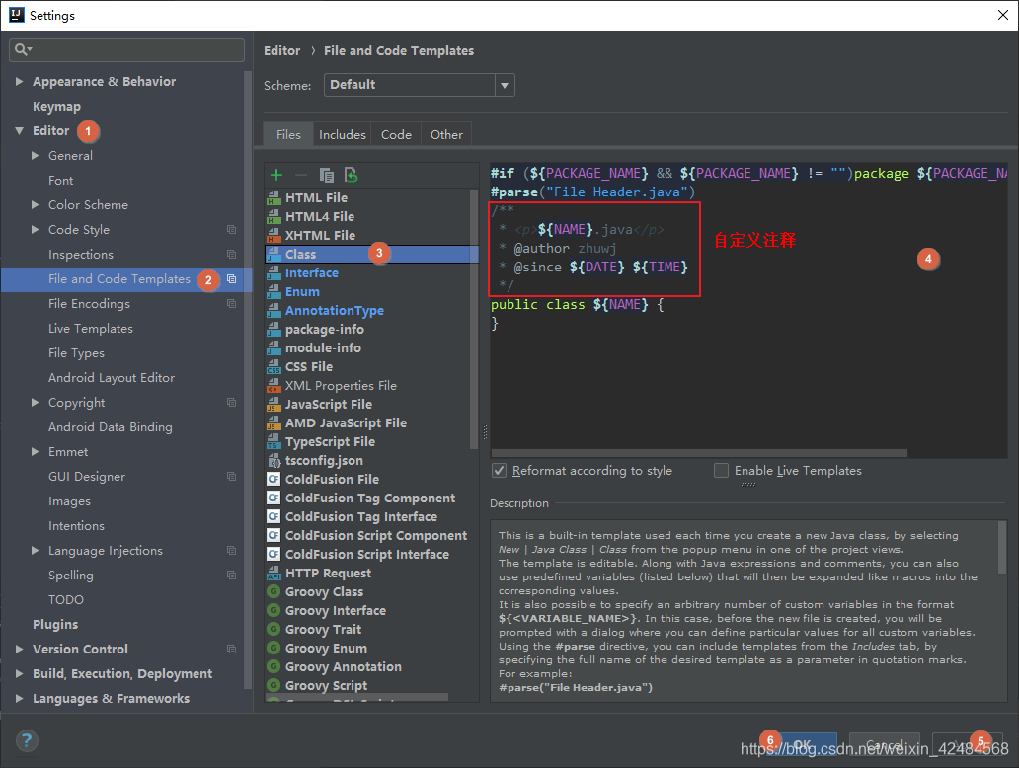Click the project-level icon beside Version Control

coord(231,650)
